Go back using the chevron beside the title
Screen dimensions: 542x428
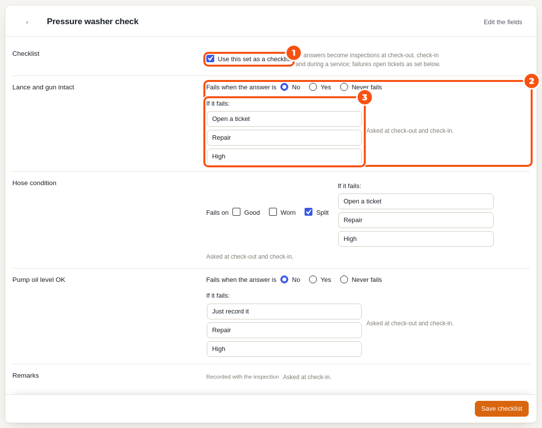click(27, 22)
